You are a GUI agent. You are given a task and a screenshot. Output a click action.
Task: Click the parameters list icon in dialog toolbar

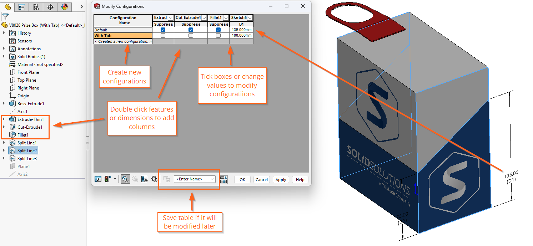[144, 179]
